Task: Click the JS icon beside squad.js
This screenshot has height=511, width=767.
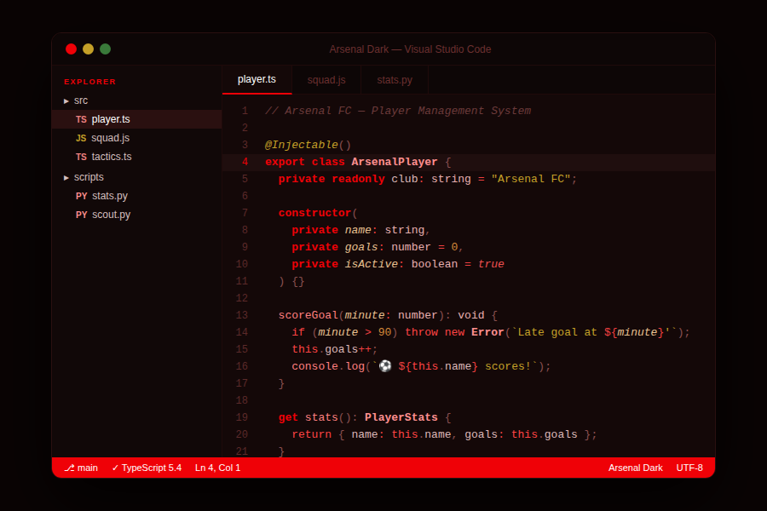Action: (81, 138)
